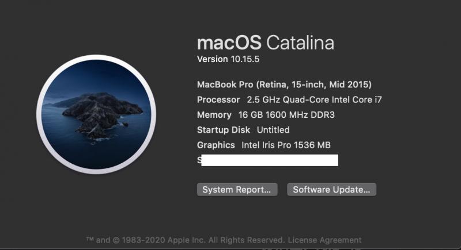Click the MacBook Pro Retina model line
461x250 pixels.
click(x=284, y=84)
